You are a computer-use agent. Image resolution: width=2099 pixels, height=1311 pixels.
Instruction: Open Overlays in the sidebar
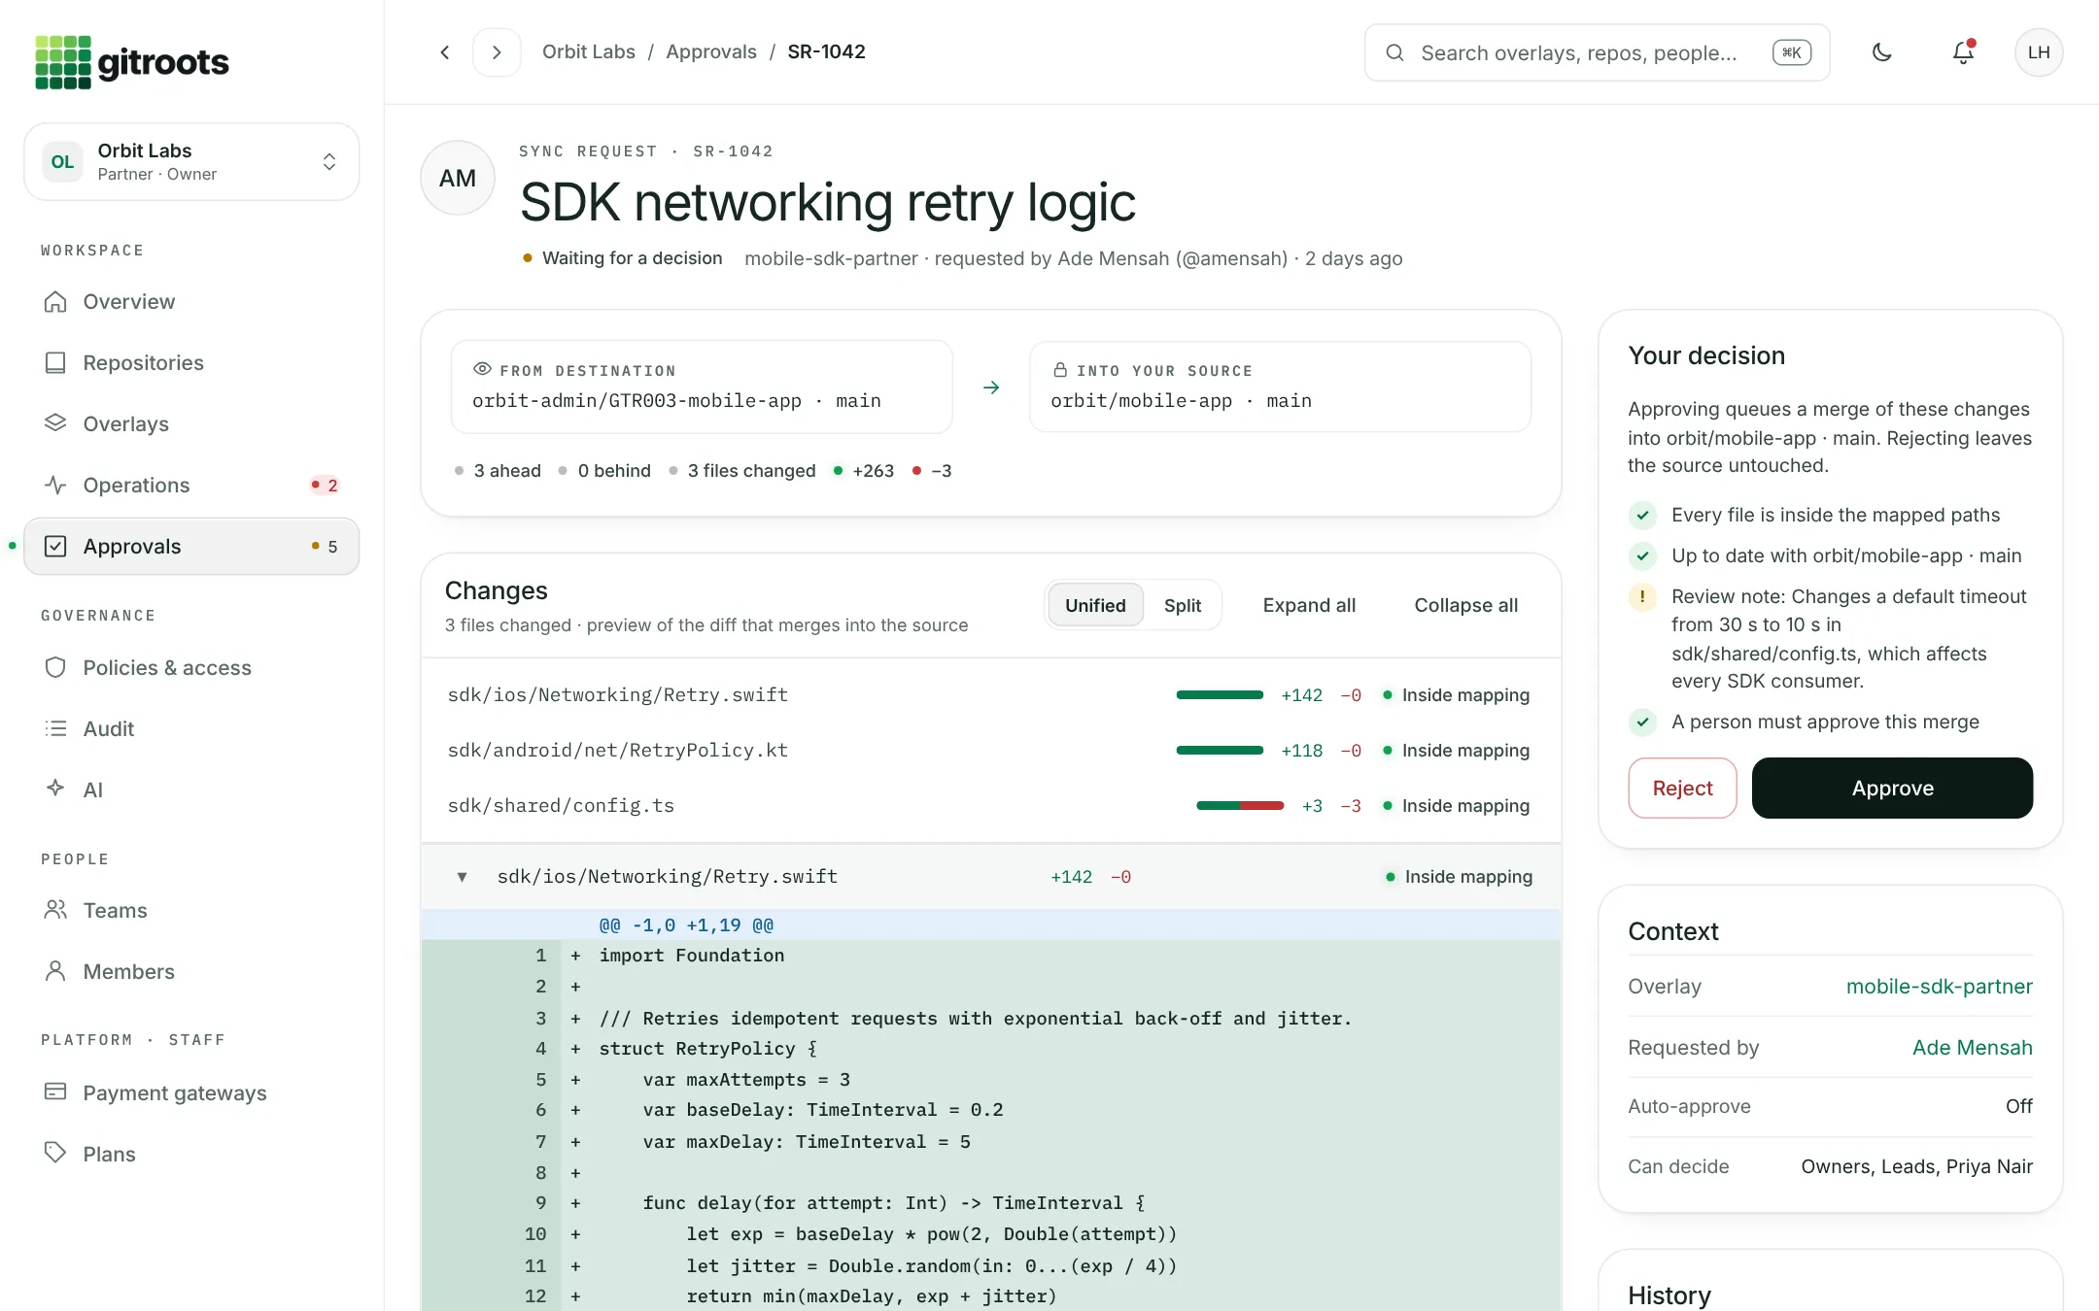(x=191, y=424)
